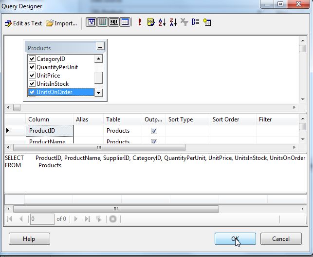Toggle the Output checkbox for ProductName row
Screen dimensions: 313x257
point(154,141)
